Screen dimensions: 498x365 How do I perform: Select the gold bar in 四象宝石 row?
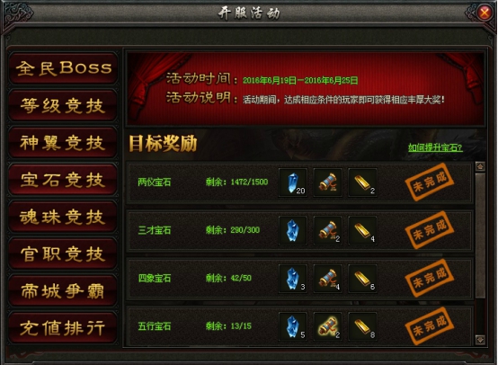pyautogui.click(x=362, y=279)
